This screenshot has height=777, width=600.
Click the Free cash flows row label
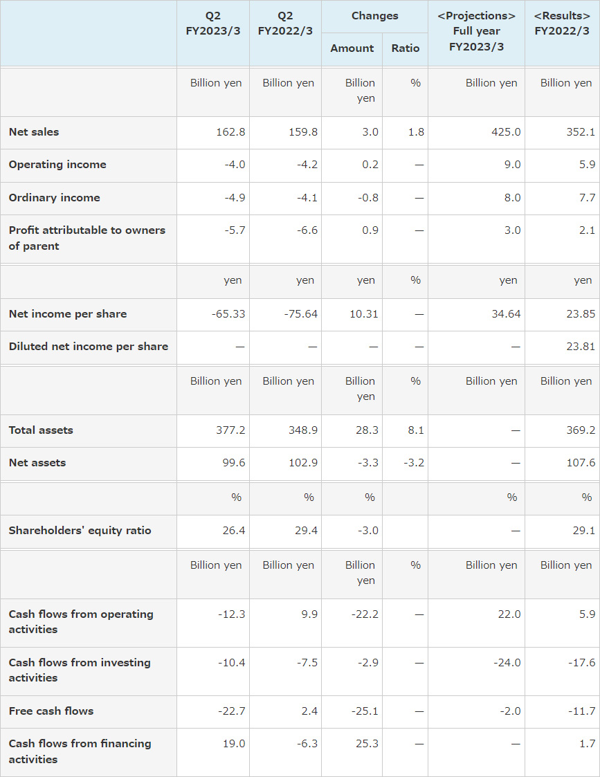(x=51, y=711)
